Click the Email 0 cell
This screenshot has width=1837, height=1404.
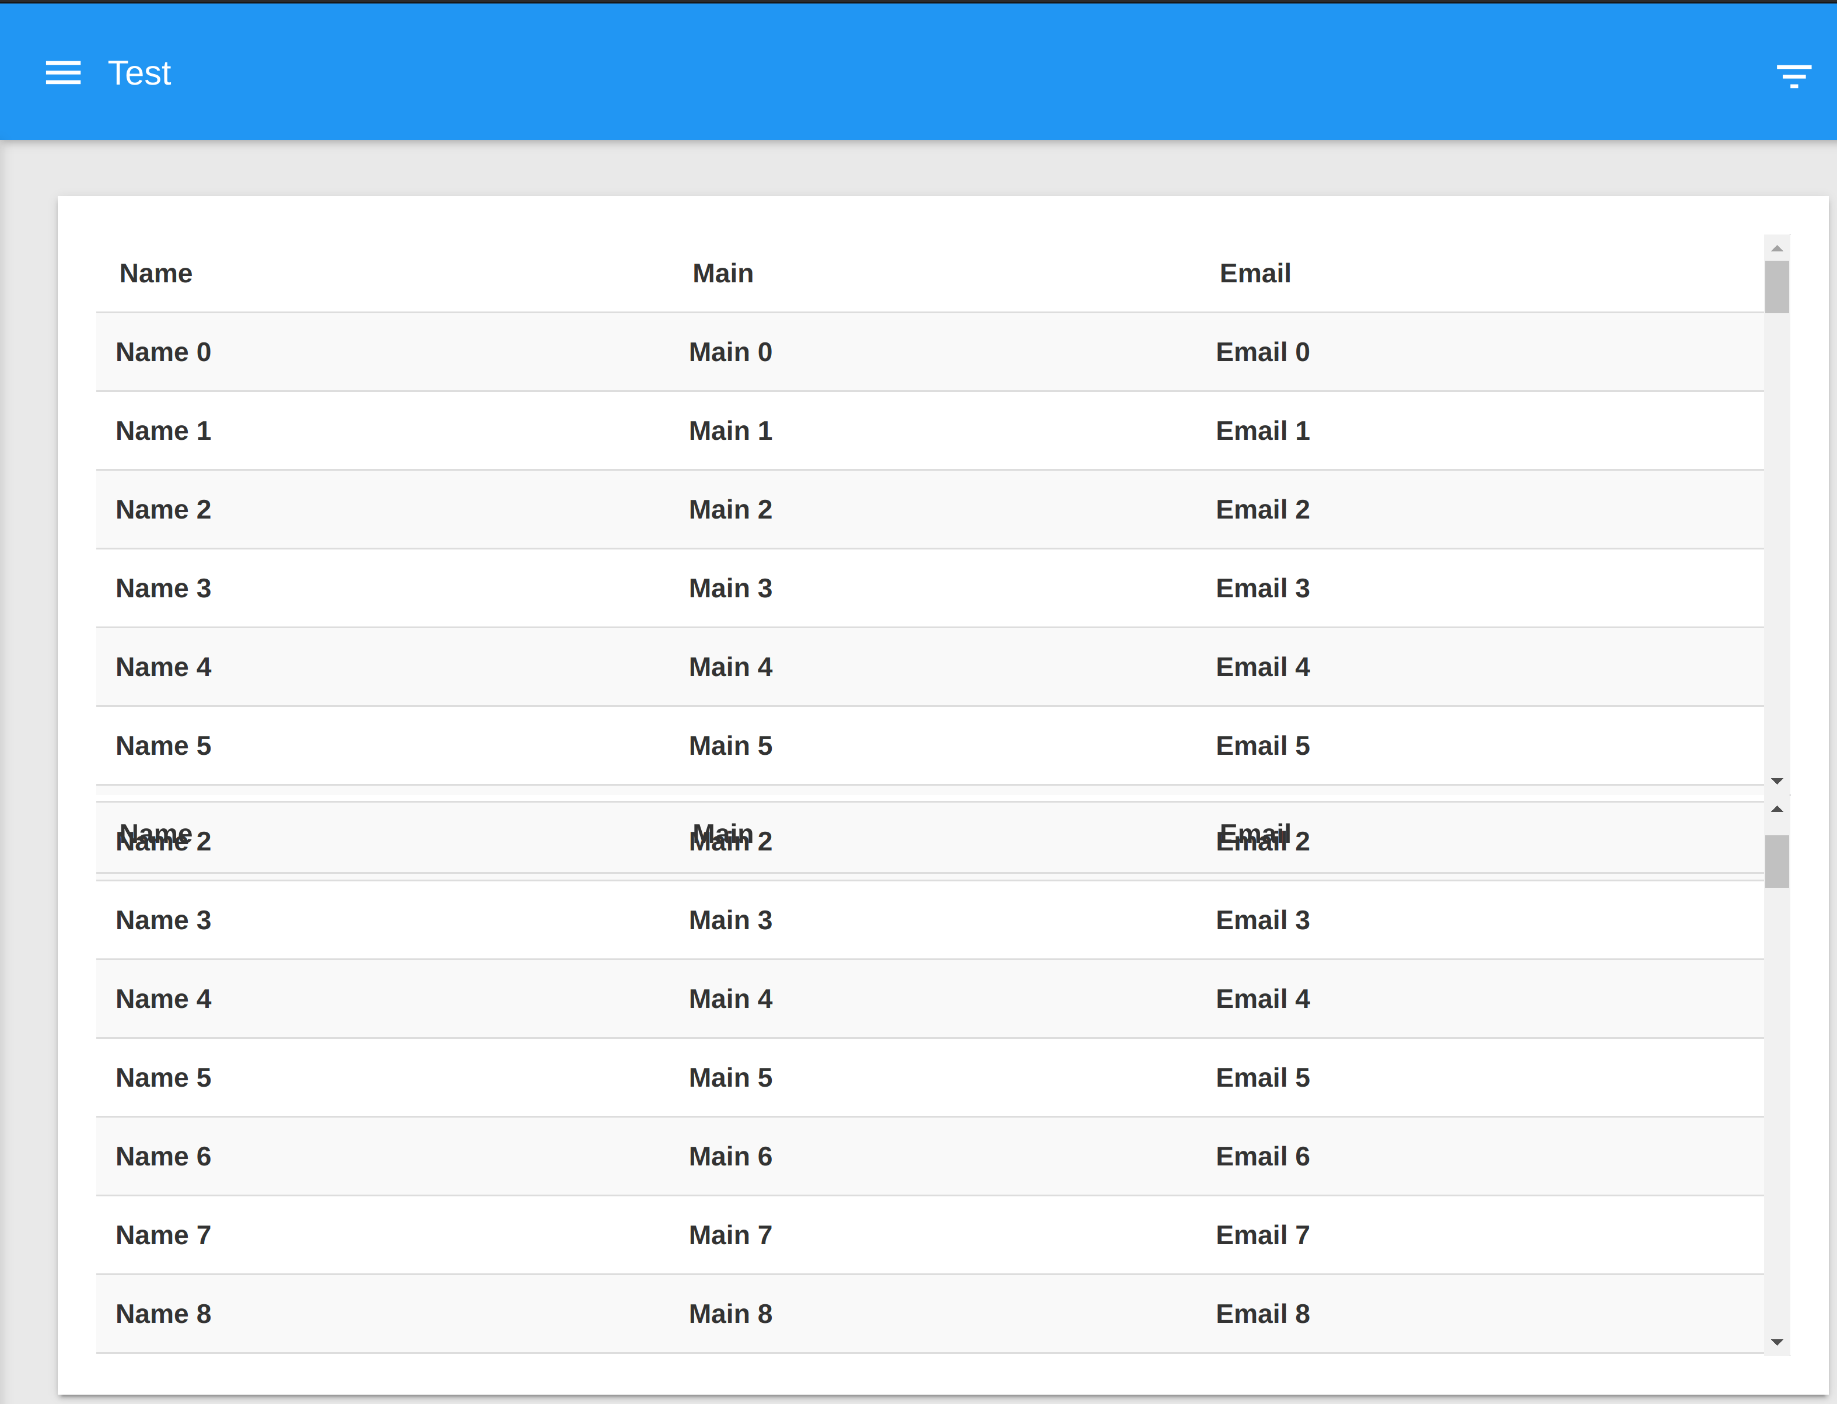coord(1262,352)
